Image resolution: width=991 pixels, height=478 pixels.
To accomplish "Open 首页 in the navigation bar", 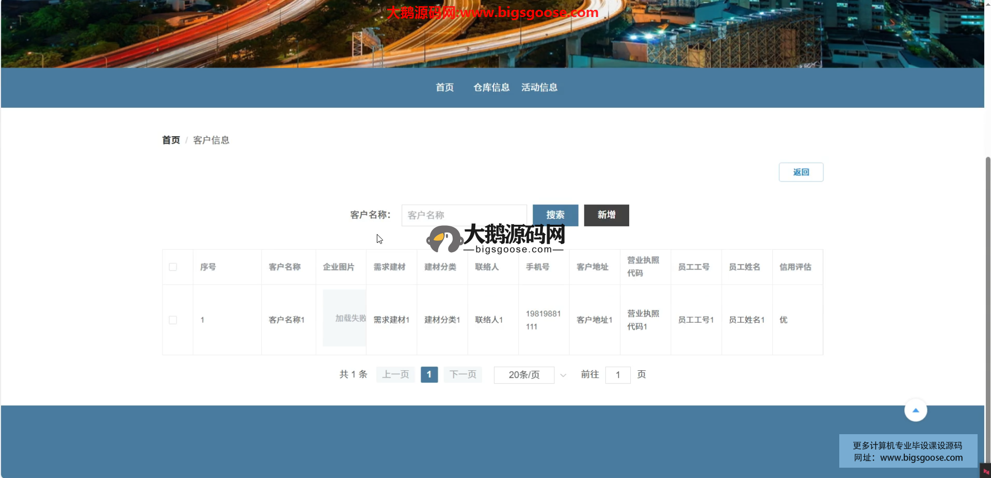I will pyautogui.click(x=444, y=88).
